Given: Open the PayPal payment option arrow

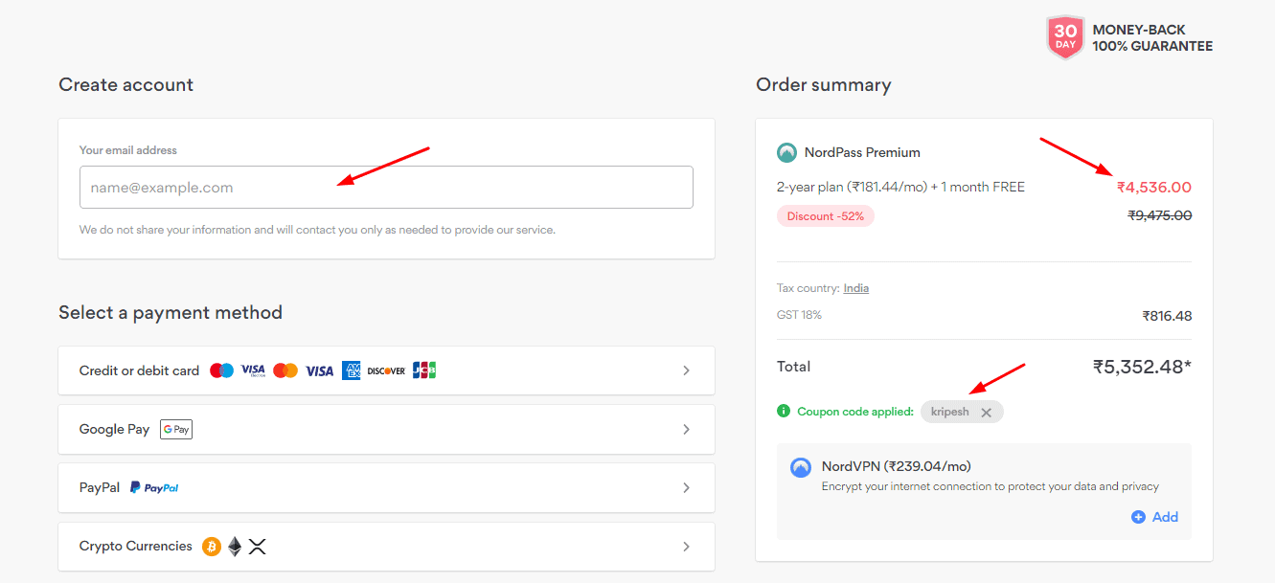Looking at the screenshot, I should coord(686,488).
